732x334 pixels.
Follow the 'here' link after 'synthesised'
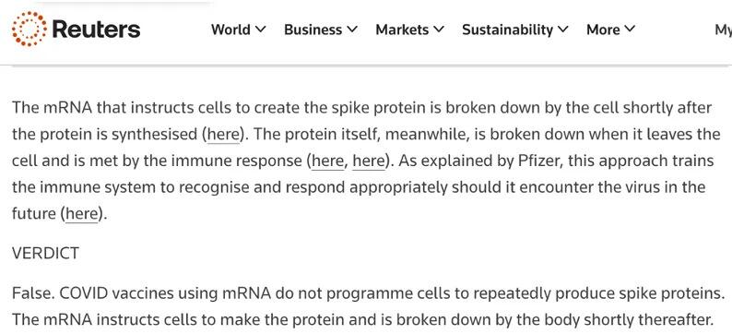coord(223,135)
